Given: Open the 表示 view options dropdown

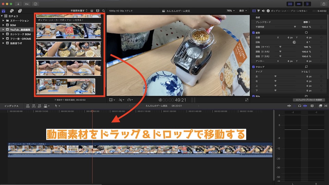Looking at the screenshot, I should [x=243, y=11].
